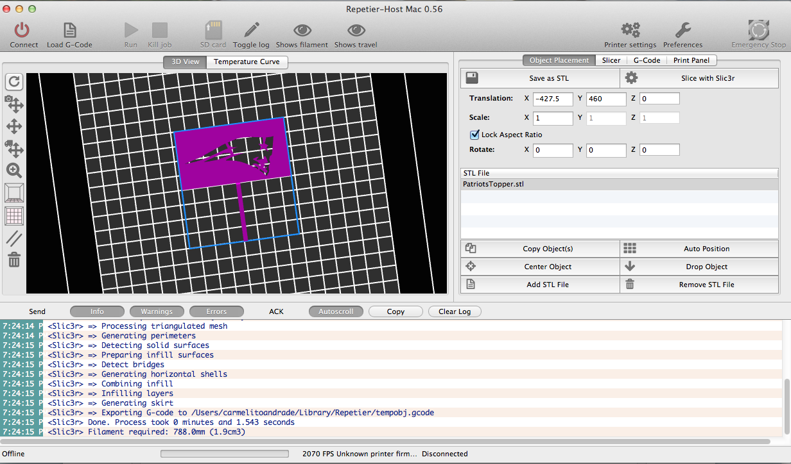Screen dimensions: 791x464
Task: Select the camera rotate view tool
Action: [14, 104]
